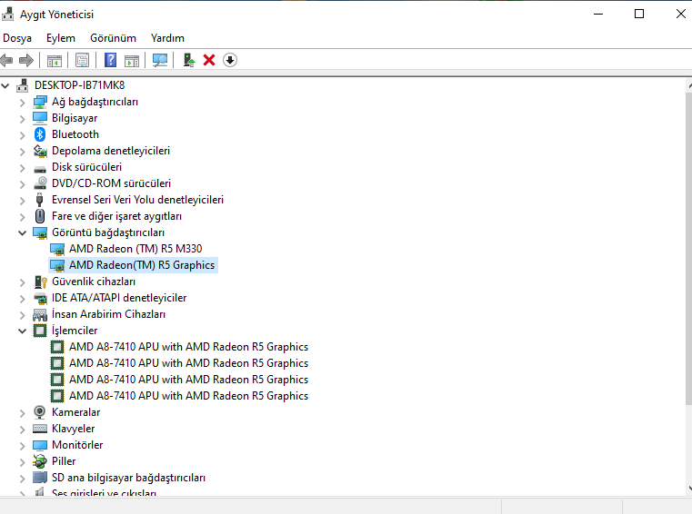Screen dimensions: 692x514
Task: Open the Görünüm menu
Action: tap(113, 38)
